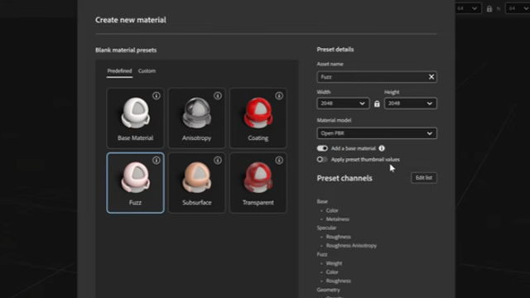Open info icon on Anisotropy preset

tap(218, 96)
